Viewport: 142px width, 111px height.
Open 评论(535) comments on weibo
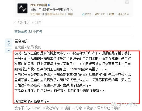click(x=123, y=14)
